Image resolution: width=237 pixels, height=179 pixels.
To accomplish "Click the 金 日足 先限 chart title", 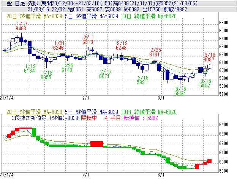I will click(x=20, y=3).
